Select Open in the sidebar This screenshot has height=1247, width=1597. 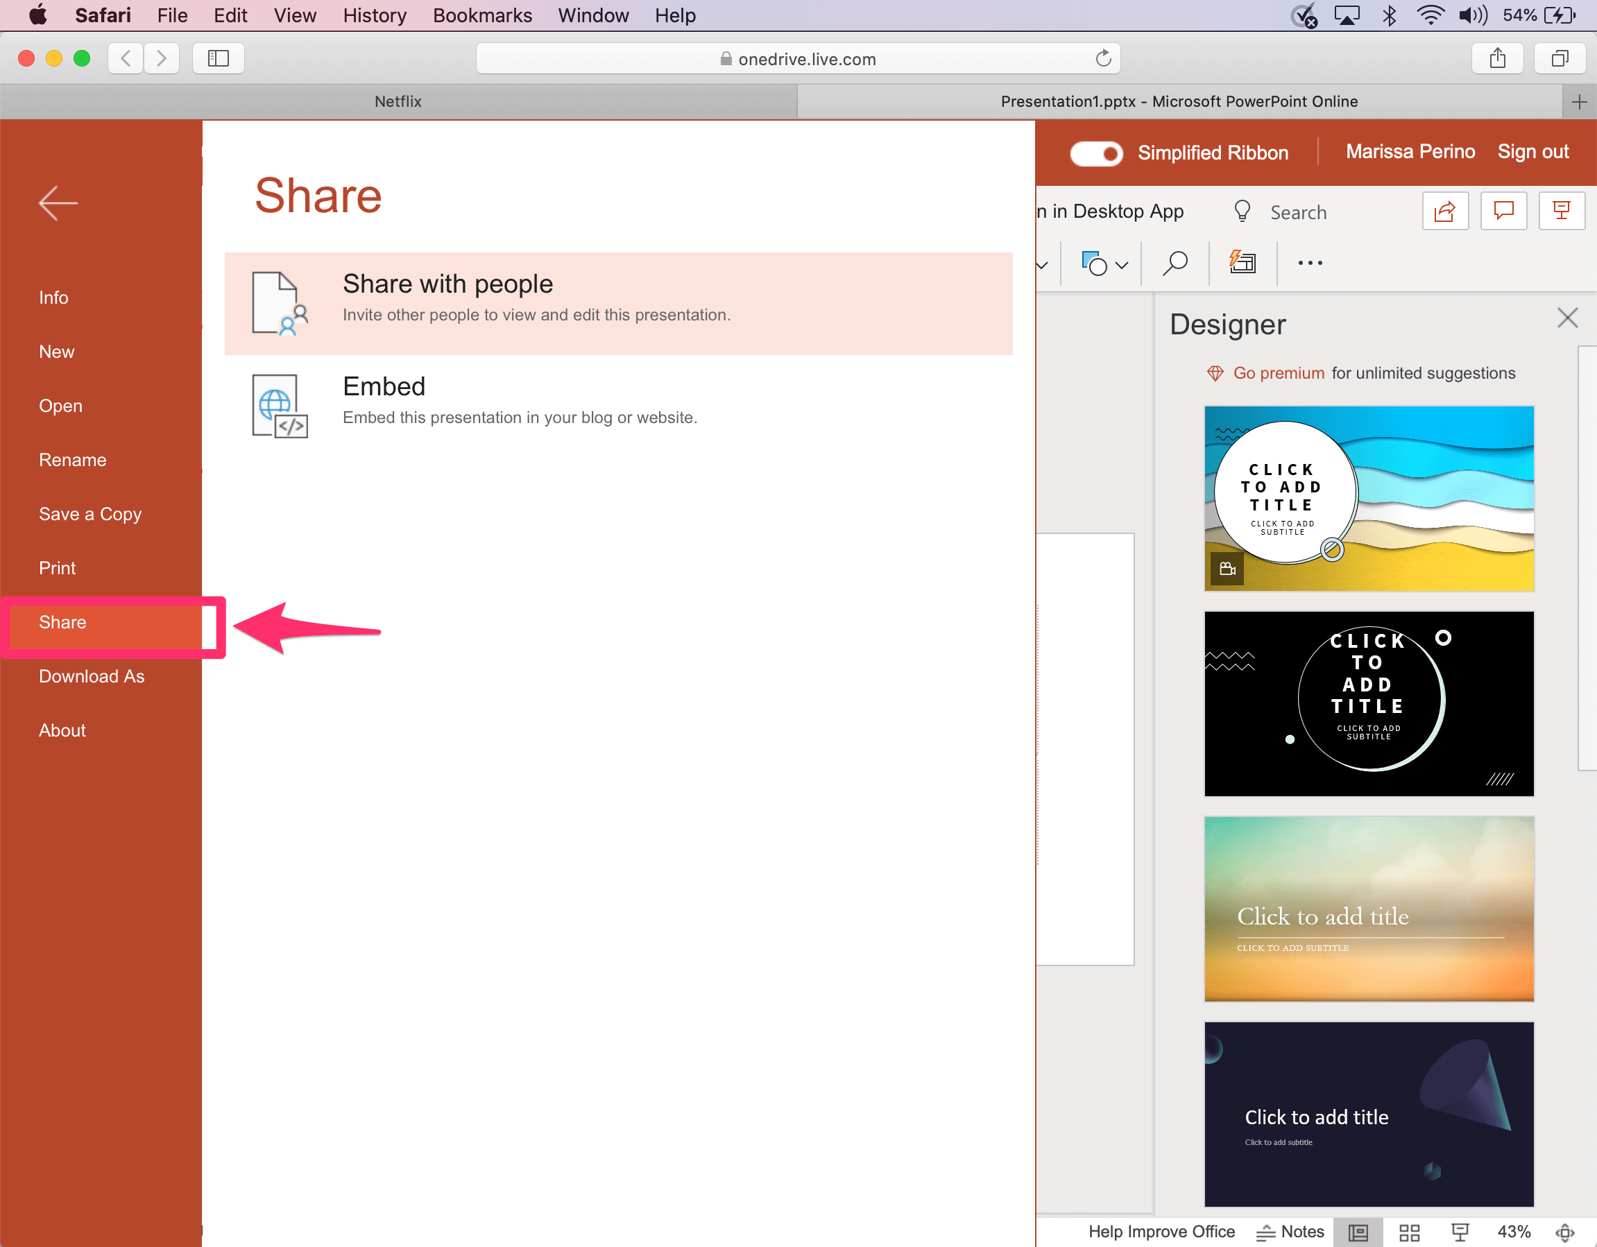tap(60, 406)
